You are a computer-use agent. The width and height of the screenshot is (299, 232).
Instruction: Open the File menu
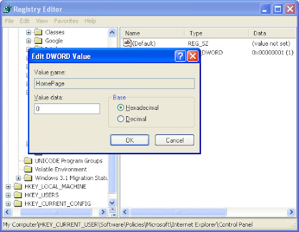[x=9, y=21]
